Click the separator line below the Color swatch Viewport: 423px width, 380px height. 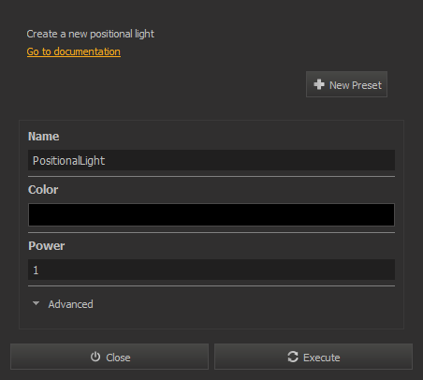(x=211, y=232)
